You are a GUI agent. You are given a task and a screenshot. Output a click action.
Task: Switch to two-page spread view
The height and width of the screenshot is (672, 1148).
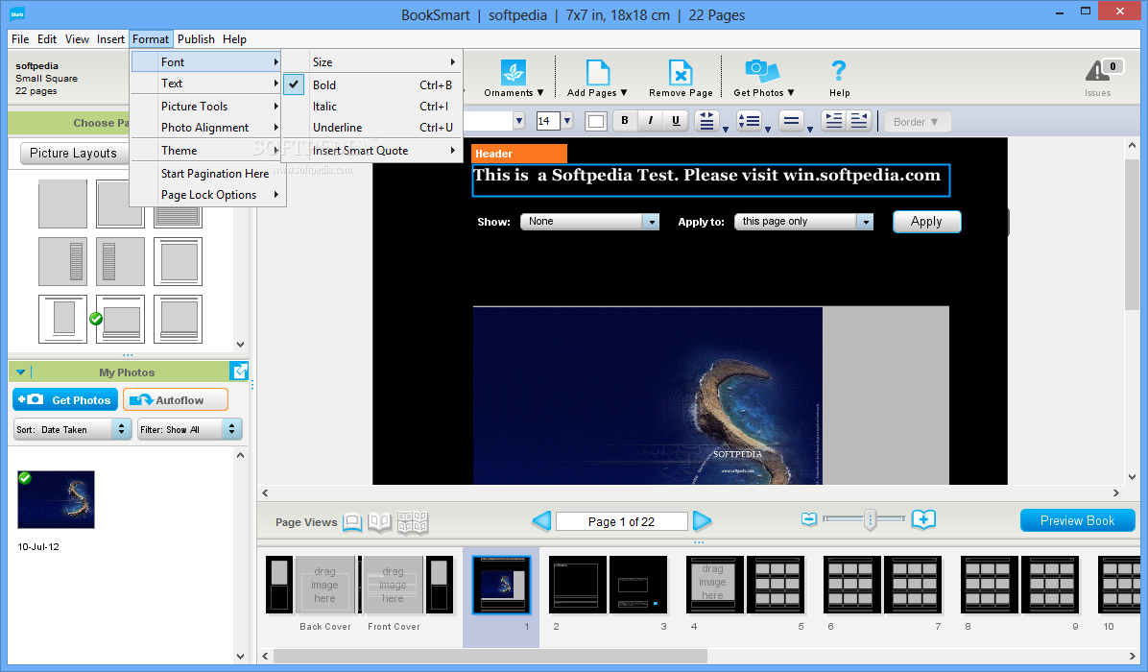(379, 522)
